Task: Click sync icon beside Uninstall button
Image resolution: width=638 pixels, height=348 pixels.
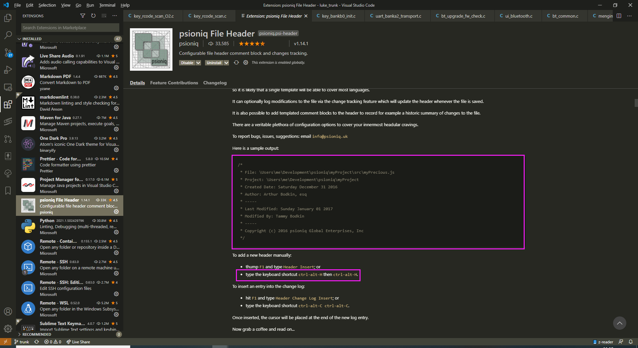Action: [236, 62]
